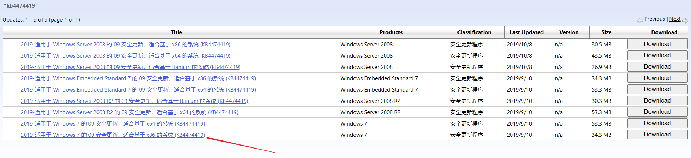691x158 pixels.
Task: Download the 43.5 MB Server 2008 x64 update
Action: [657, 55]
